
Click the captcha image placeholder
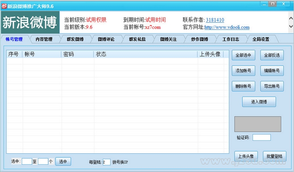(x=257, y=124)
